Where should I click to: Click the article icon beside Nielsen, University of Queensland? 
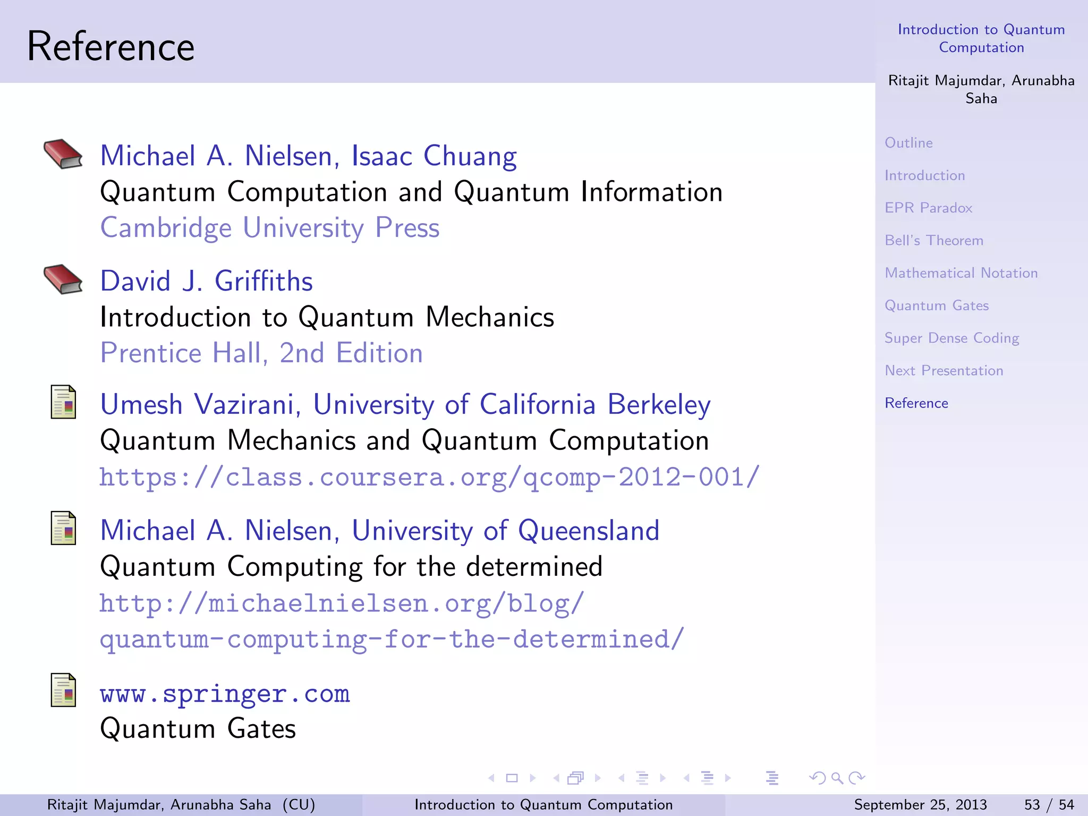pos(63,528)
